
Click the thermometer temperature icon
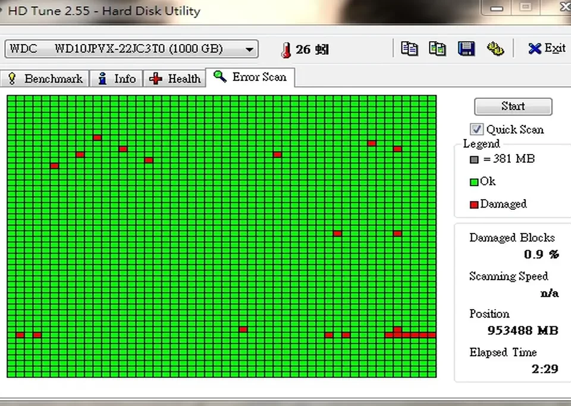pos(286,49)
